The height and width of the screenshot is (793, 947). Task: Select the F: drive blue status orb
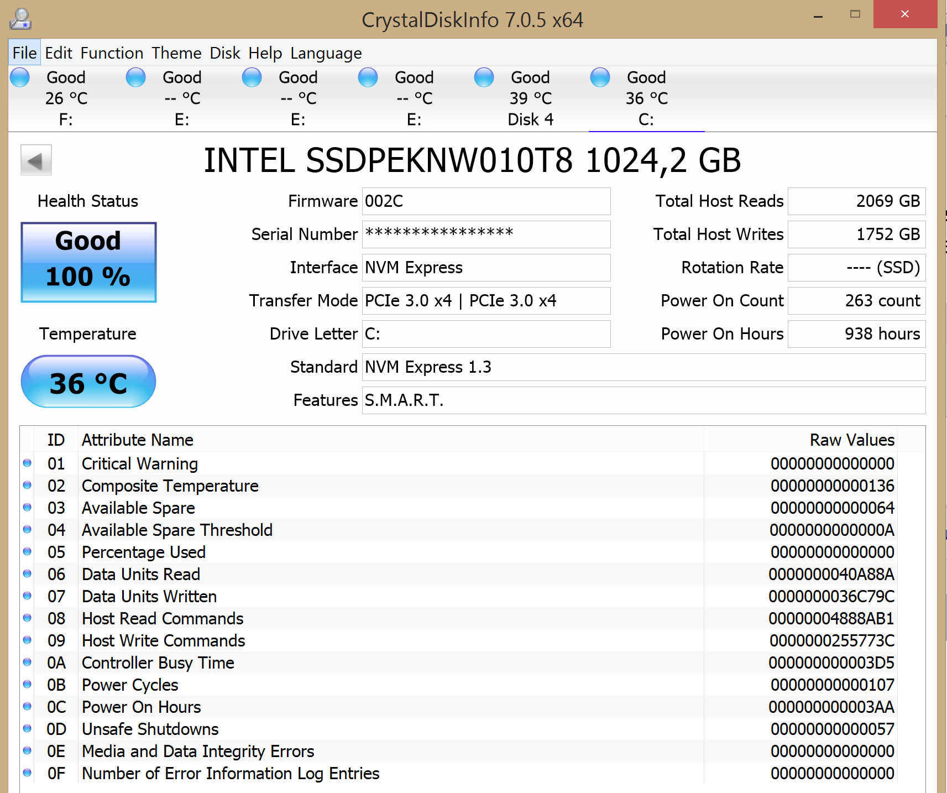click(x=20, y=77)
